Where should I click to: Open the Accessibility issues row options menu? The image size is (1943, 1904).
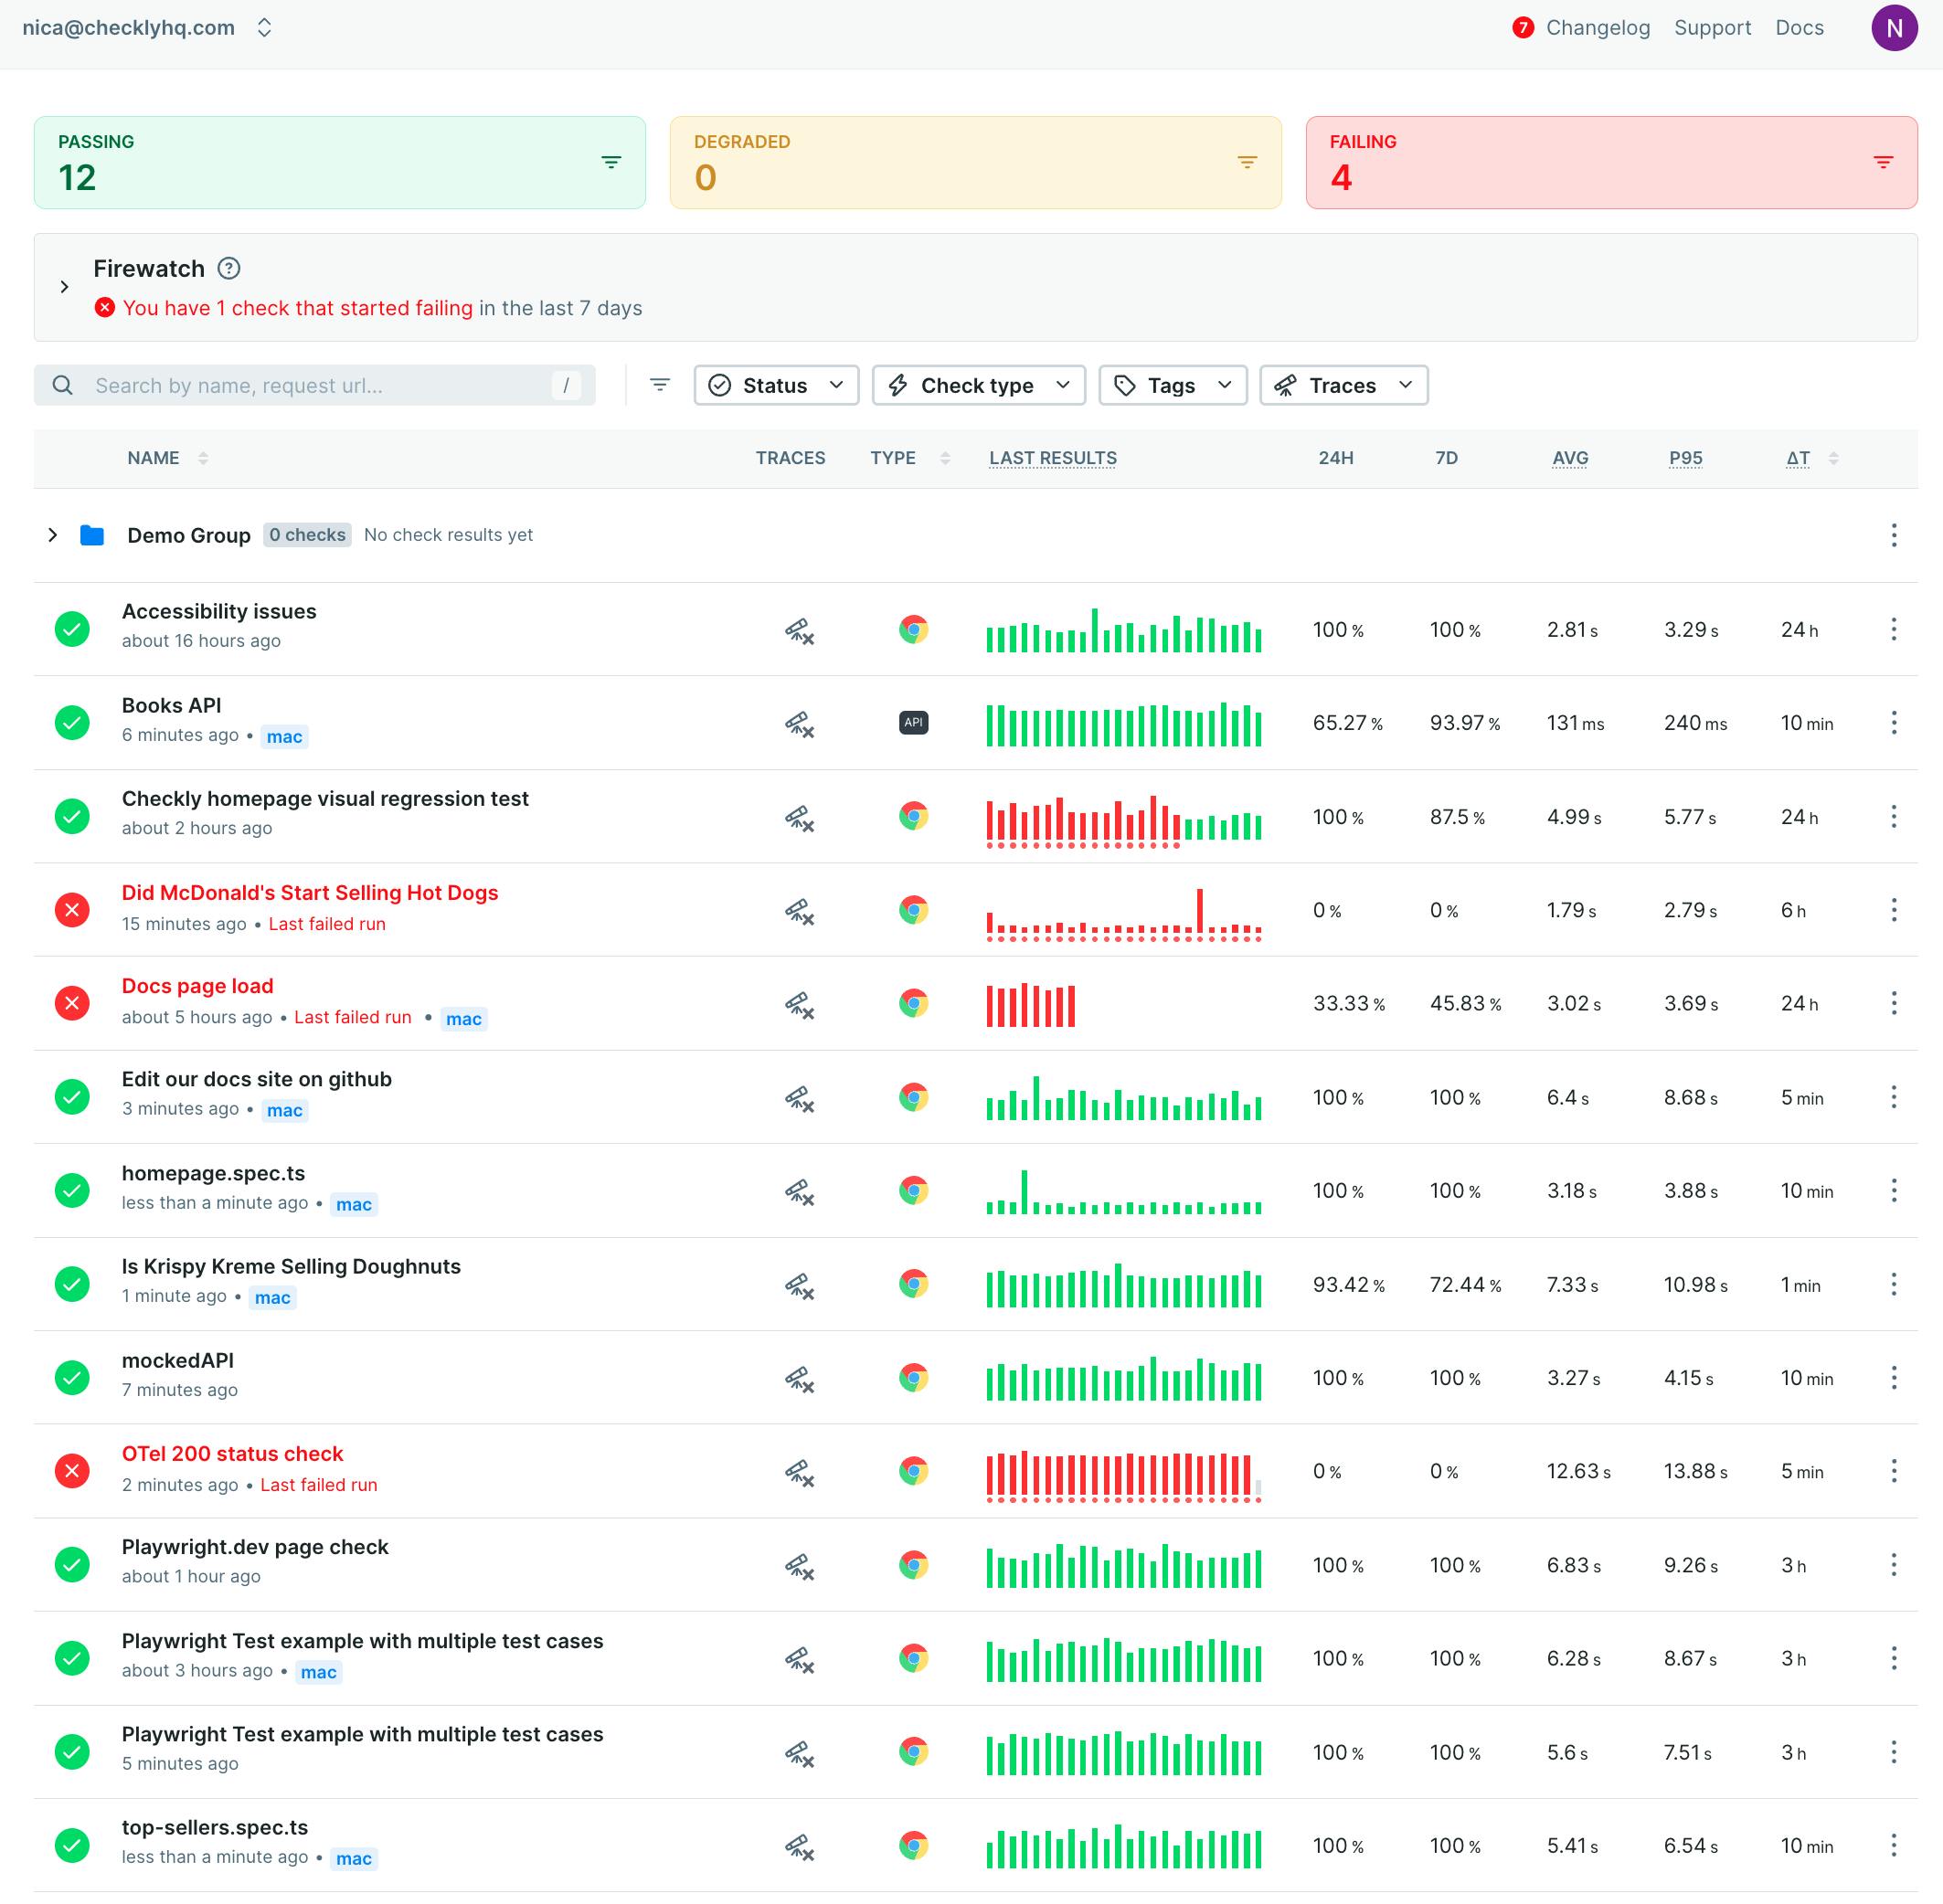point(1893,629)
